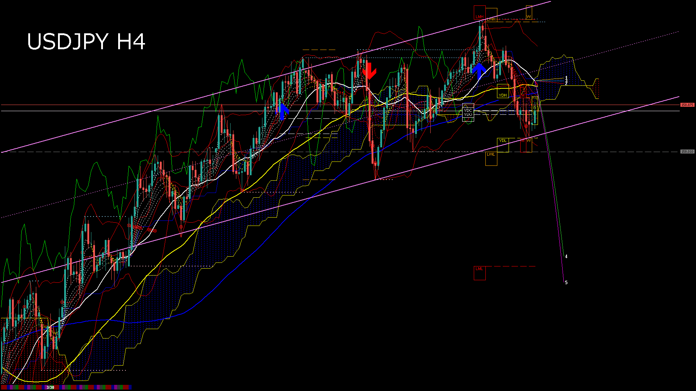Select the LML box label
This screenshot has width=696, height=391.
click(x=479, y=269)
